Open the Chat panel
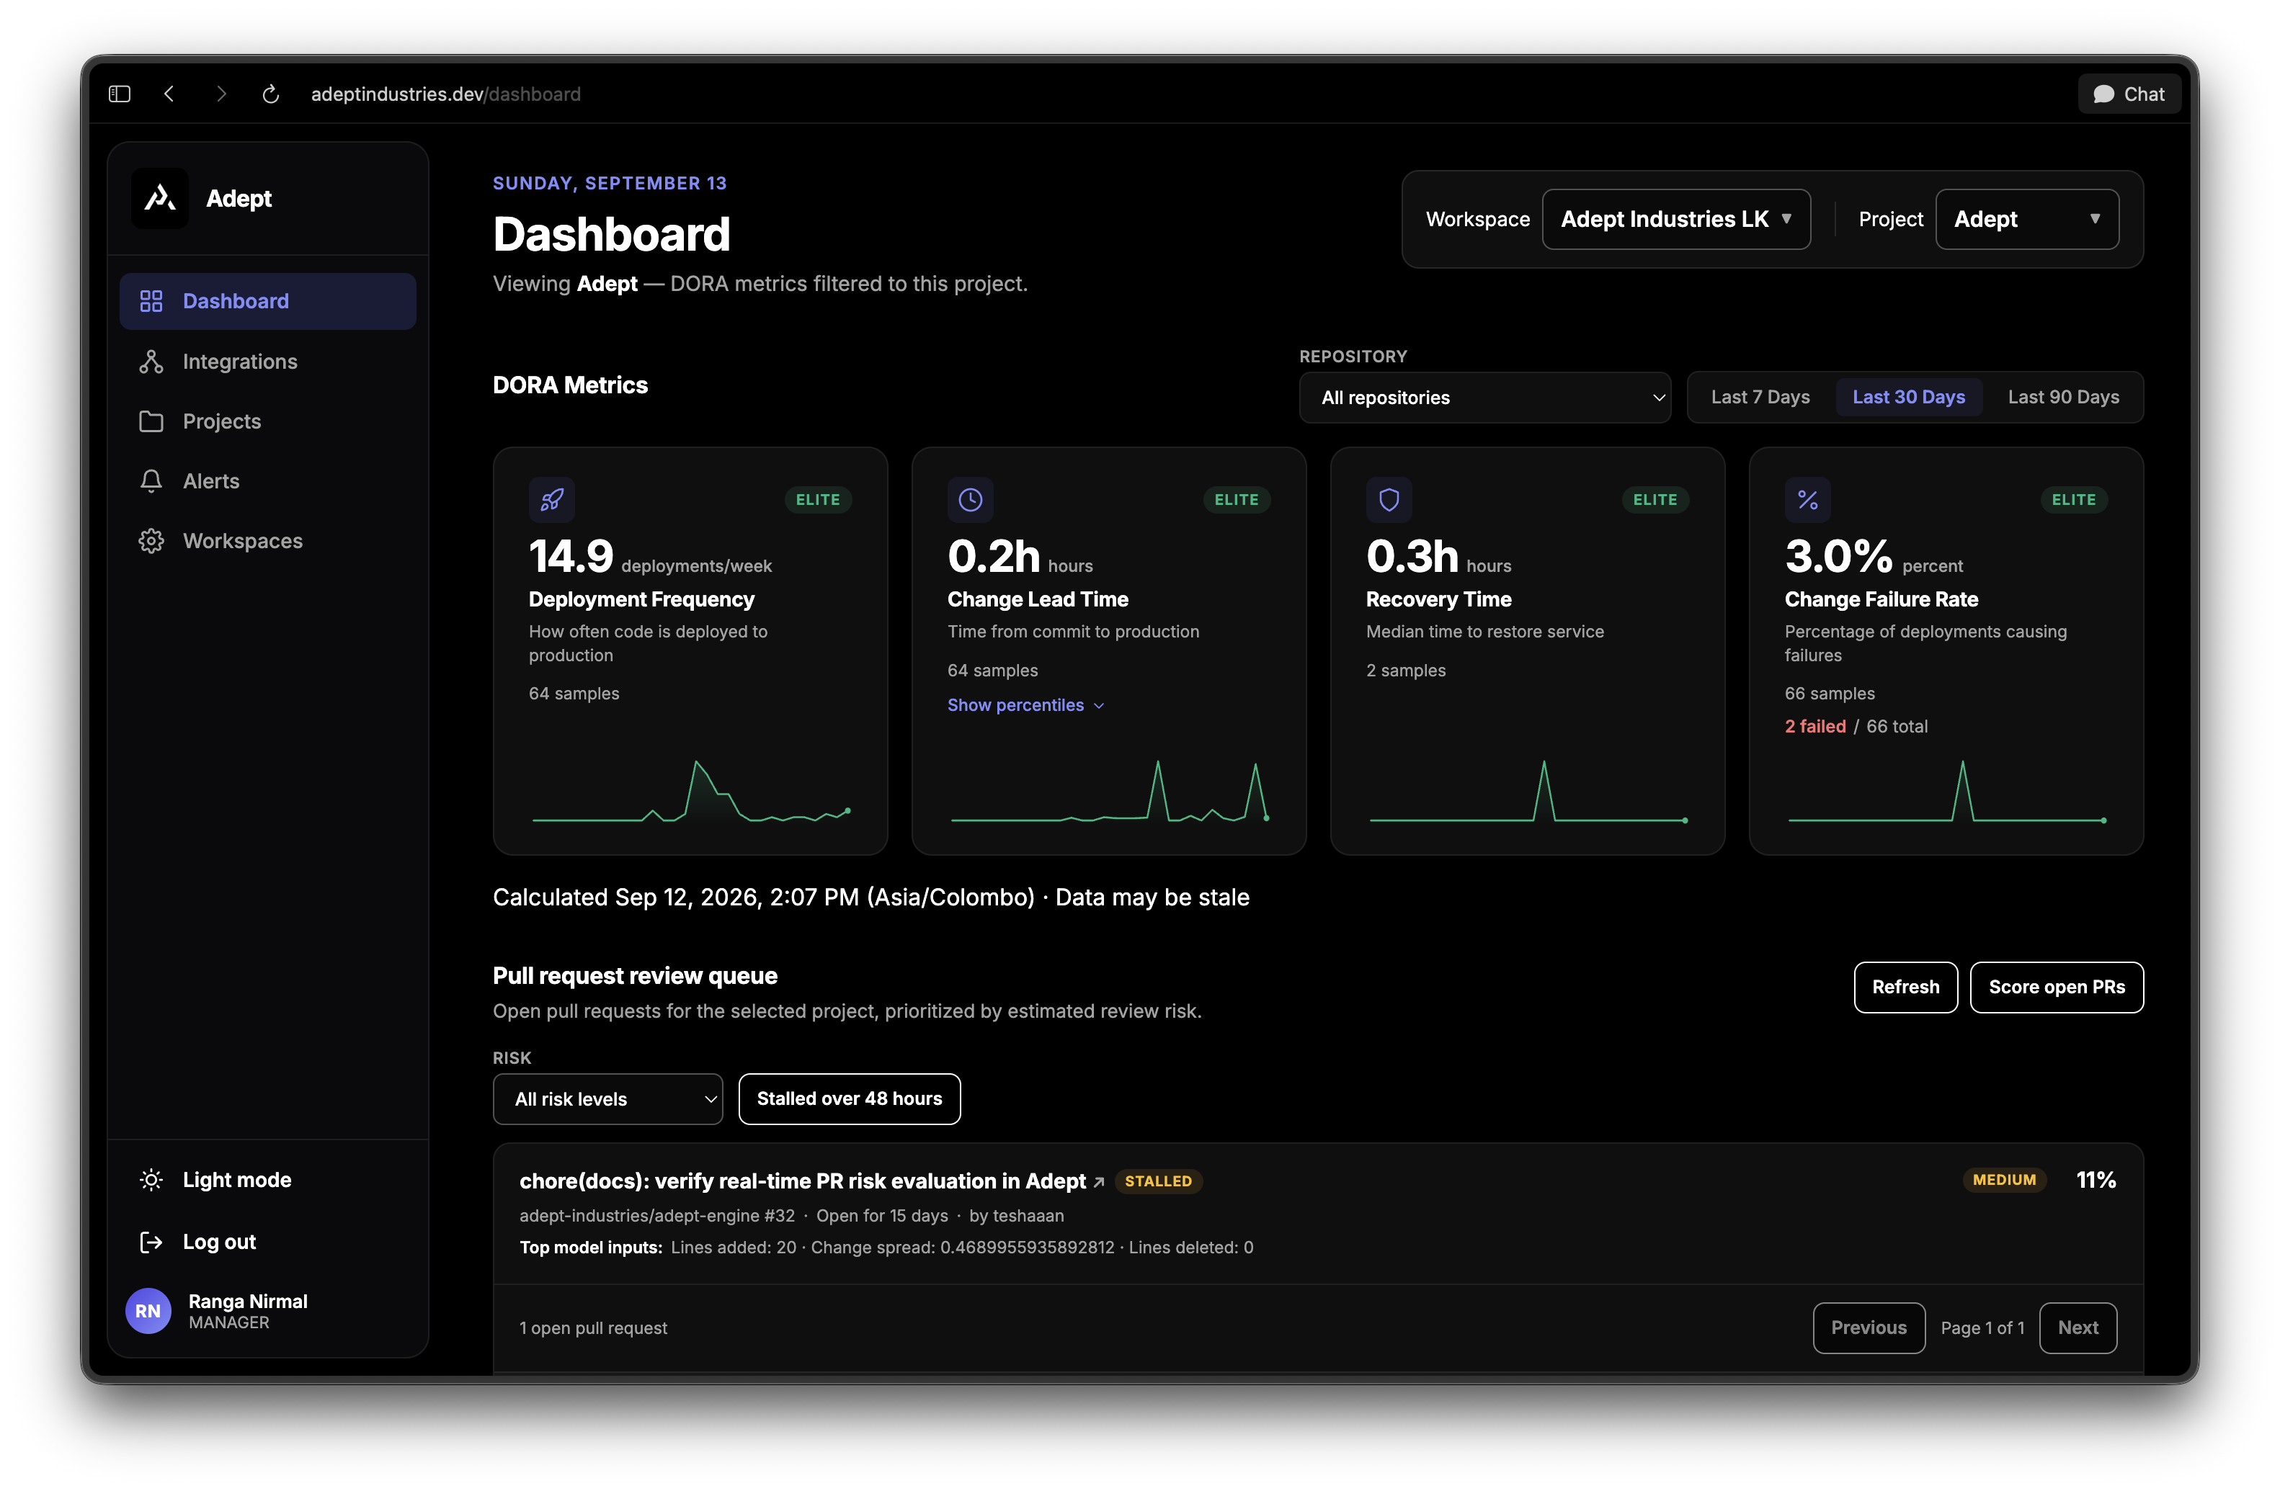This screenshot has height=1491, width=2280. [2129, 94]
